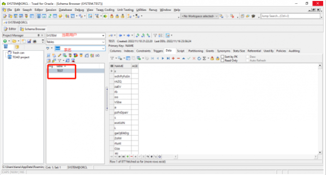Open the Utilities menu
326x175 pixels.
pyautogui.click(x=141, y=10)
